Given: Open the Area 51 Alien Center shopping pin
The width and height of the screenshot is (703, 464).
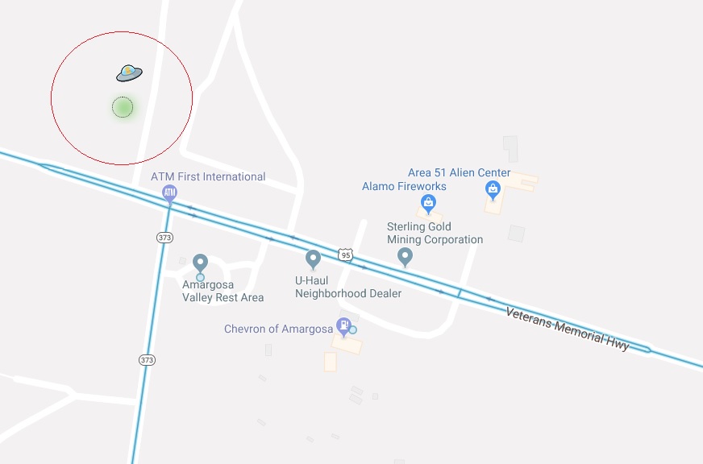Looking at the screenshot, I should [493, 190].
